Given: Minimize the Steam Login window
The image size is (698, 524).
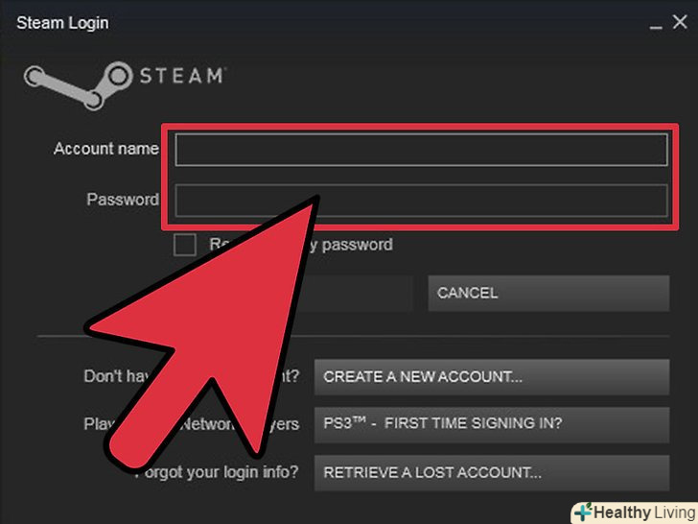Looking at the screenshot, I should click(x=656, y=26).
